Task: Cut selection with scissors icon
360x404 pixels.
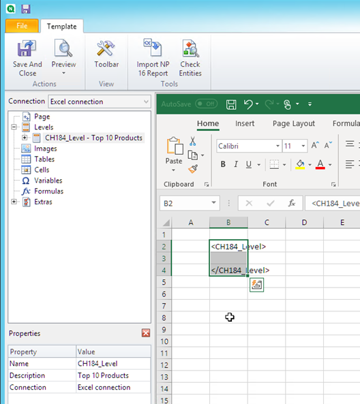Action: click(193, 141)
